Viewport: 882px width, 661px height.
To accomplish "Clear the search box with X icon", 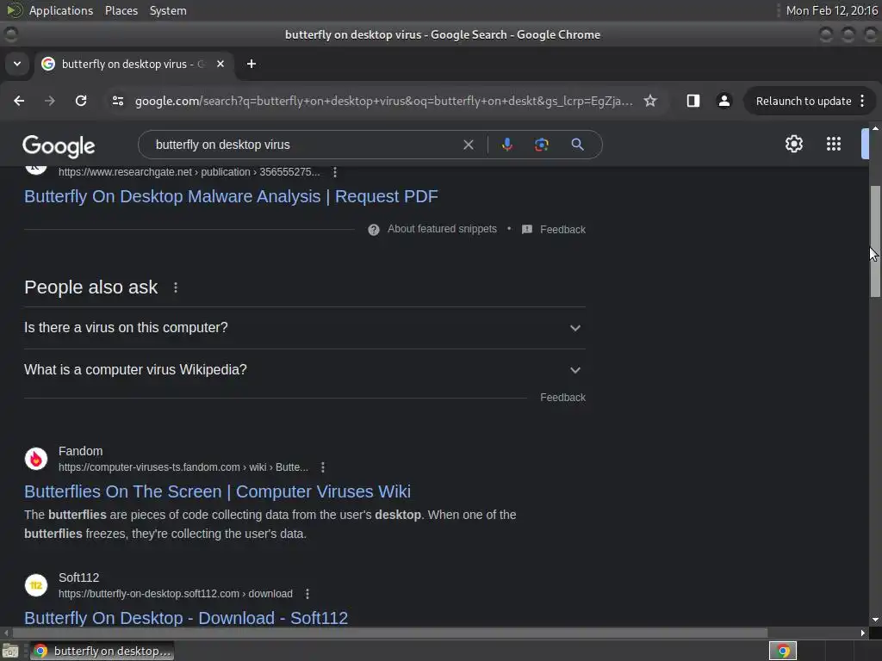I will pos(468,145).
